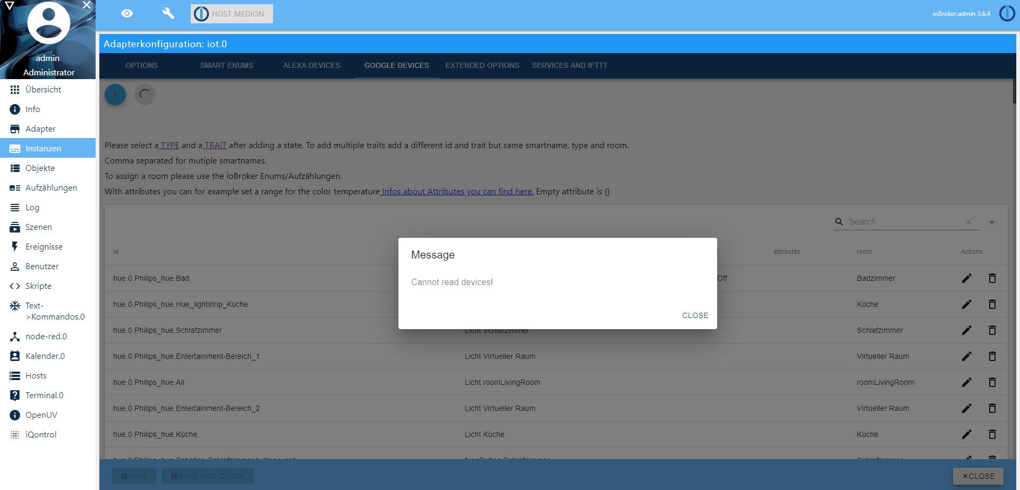Delete the Philips_hue.Schlafzimmer row
The width and height of the screenshot is (1020, 490).
point(992,330)
